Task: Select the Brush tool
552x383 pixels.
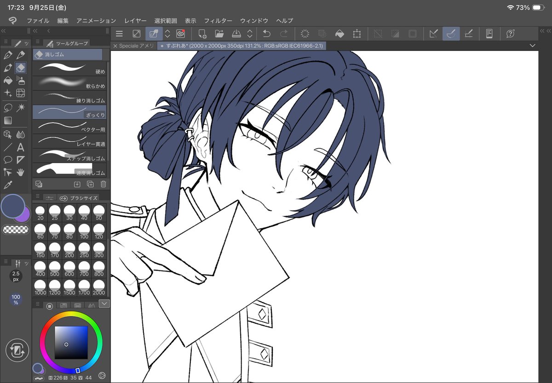Action: (x=8, y=68)
